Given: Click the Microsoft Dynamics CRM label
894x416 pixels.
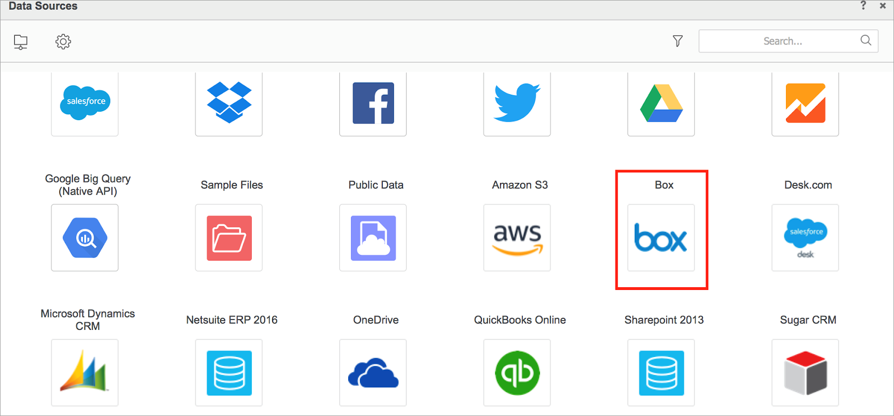Looking at the screenshot, I should tap(88, 320).
